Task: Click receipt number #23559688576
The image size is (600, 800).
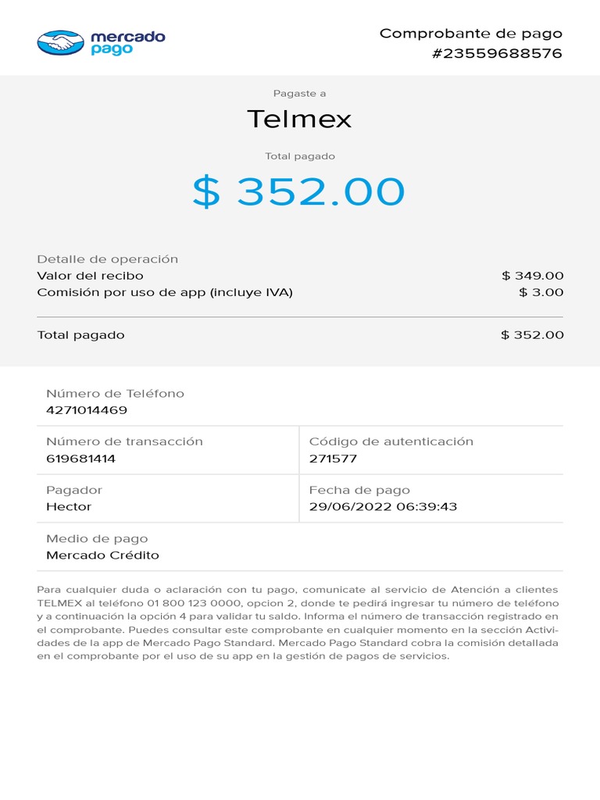Action: coord(497,53)
